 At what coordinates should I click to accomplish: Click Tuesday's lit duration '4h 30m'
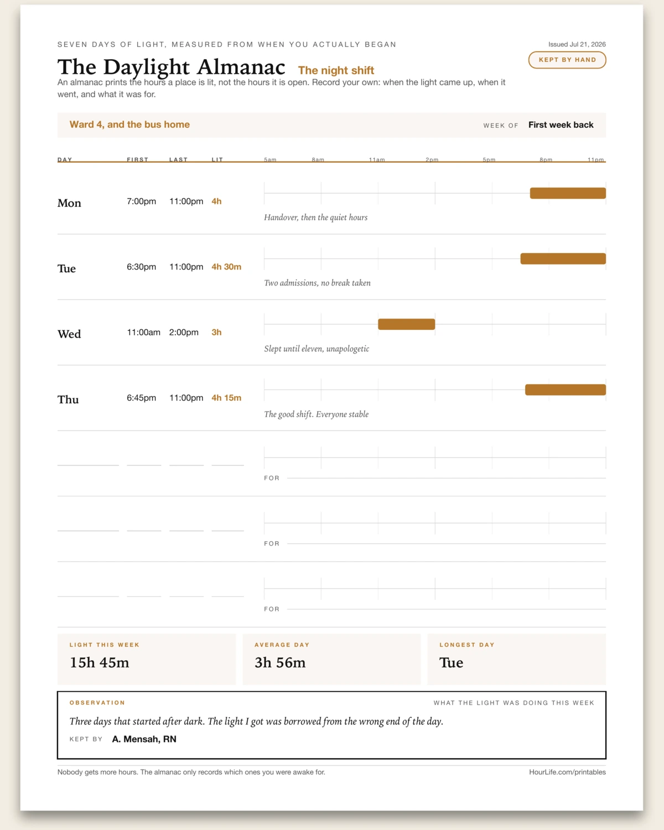[226, 267]
